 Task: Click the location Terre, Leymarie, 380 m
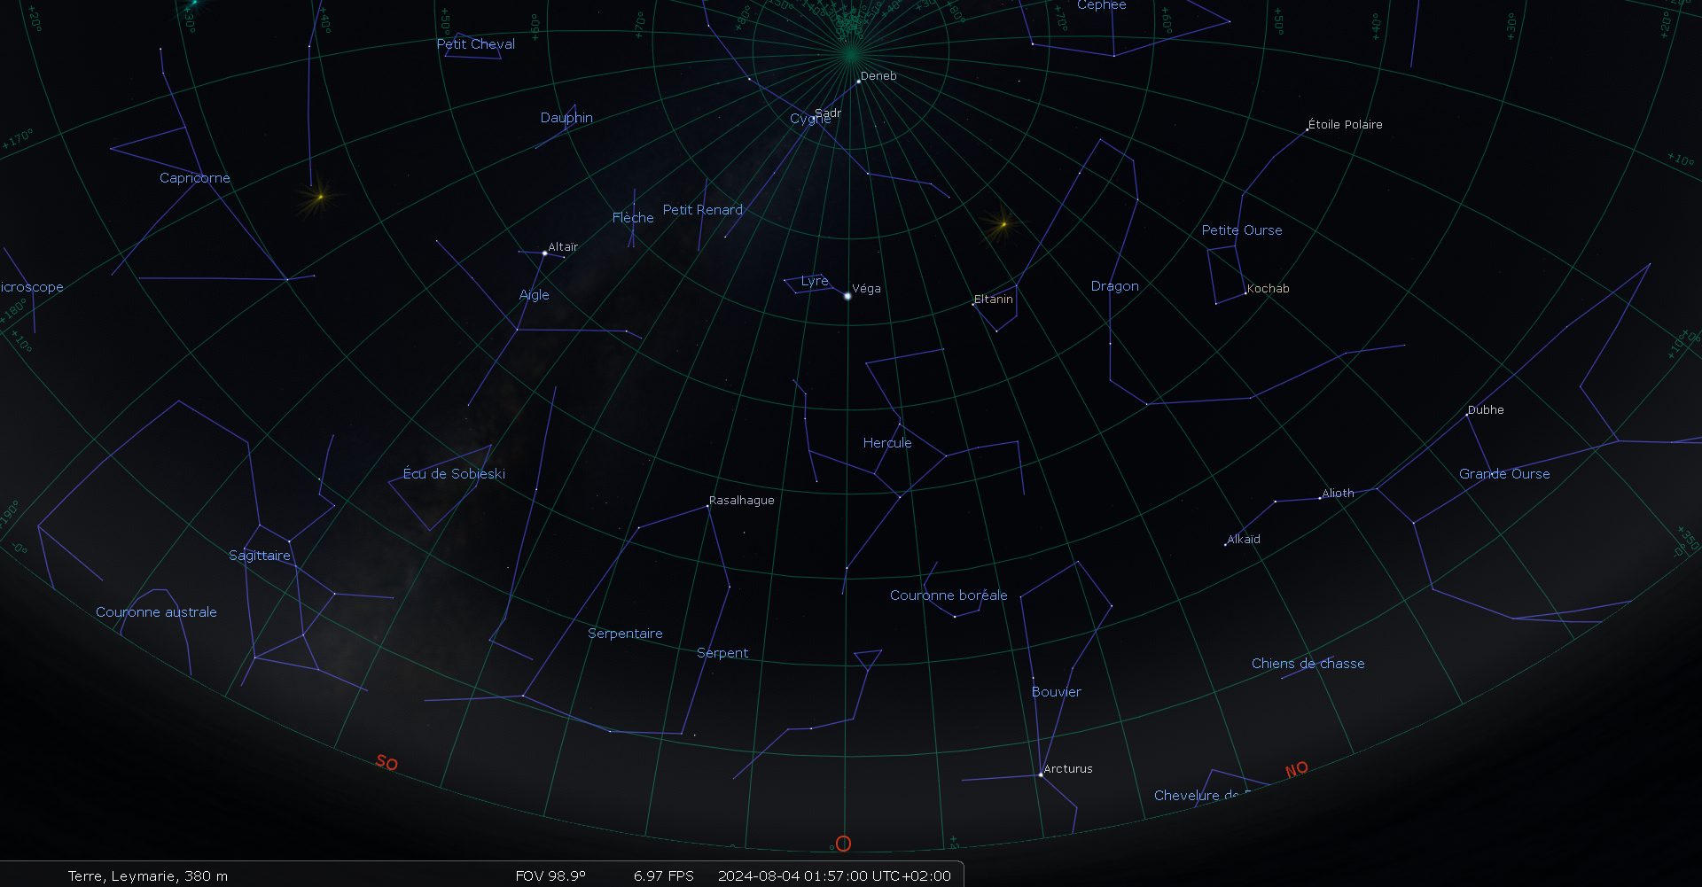148,876
